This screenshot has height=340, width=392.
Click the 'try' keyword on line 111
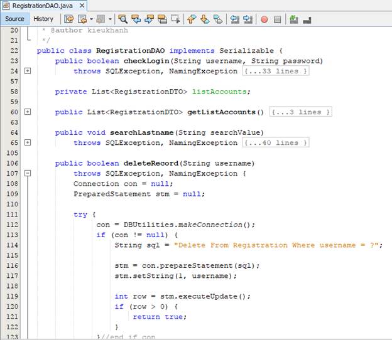click(80, 215)
